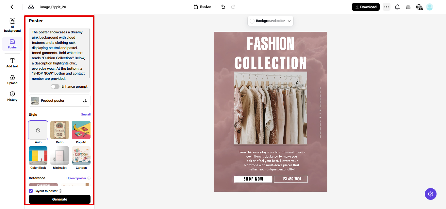Click the info icon beside Layout to poster
The height and width of the screenshot is (209, 446).
[60, 191]
